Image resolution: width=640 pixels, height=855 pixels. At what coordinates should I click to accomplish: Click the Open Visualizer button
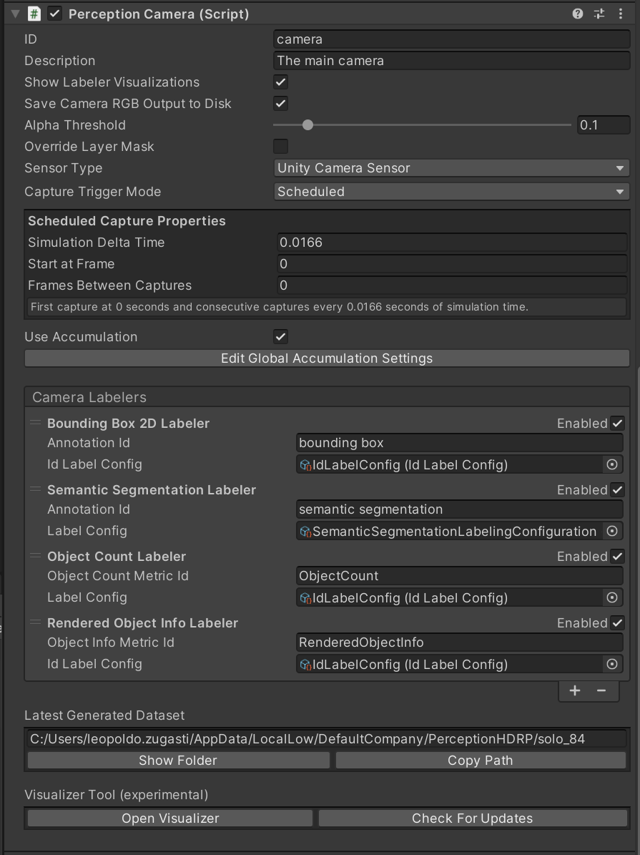click(x=170, y=819)
